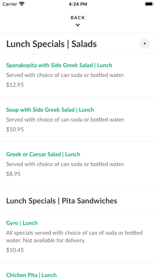Open Chicken Pita Lunch item
Image resolution: width=156 pixels, height=278 pixels.
coord(31,275)
